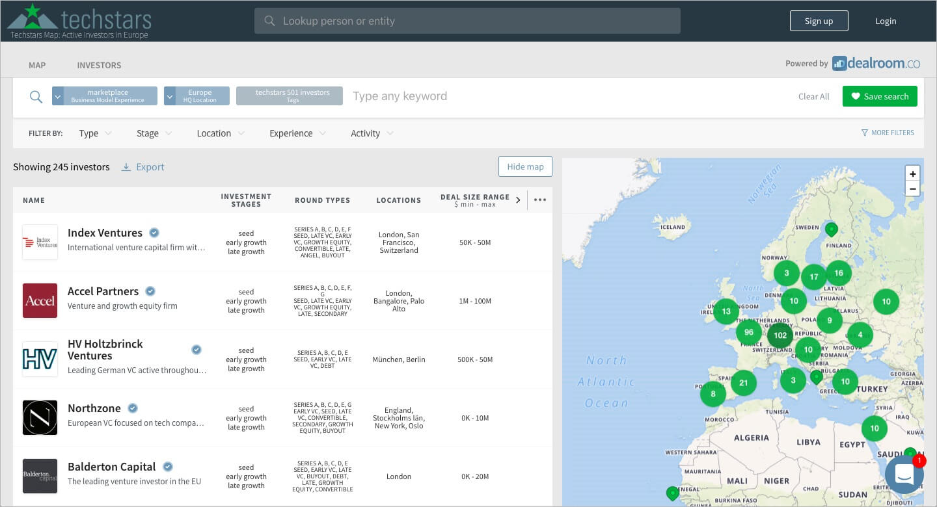
Task: Click the dealroom.co logo
Action: point(876,63)
